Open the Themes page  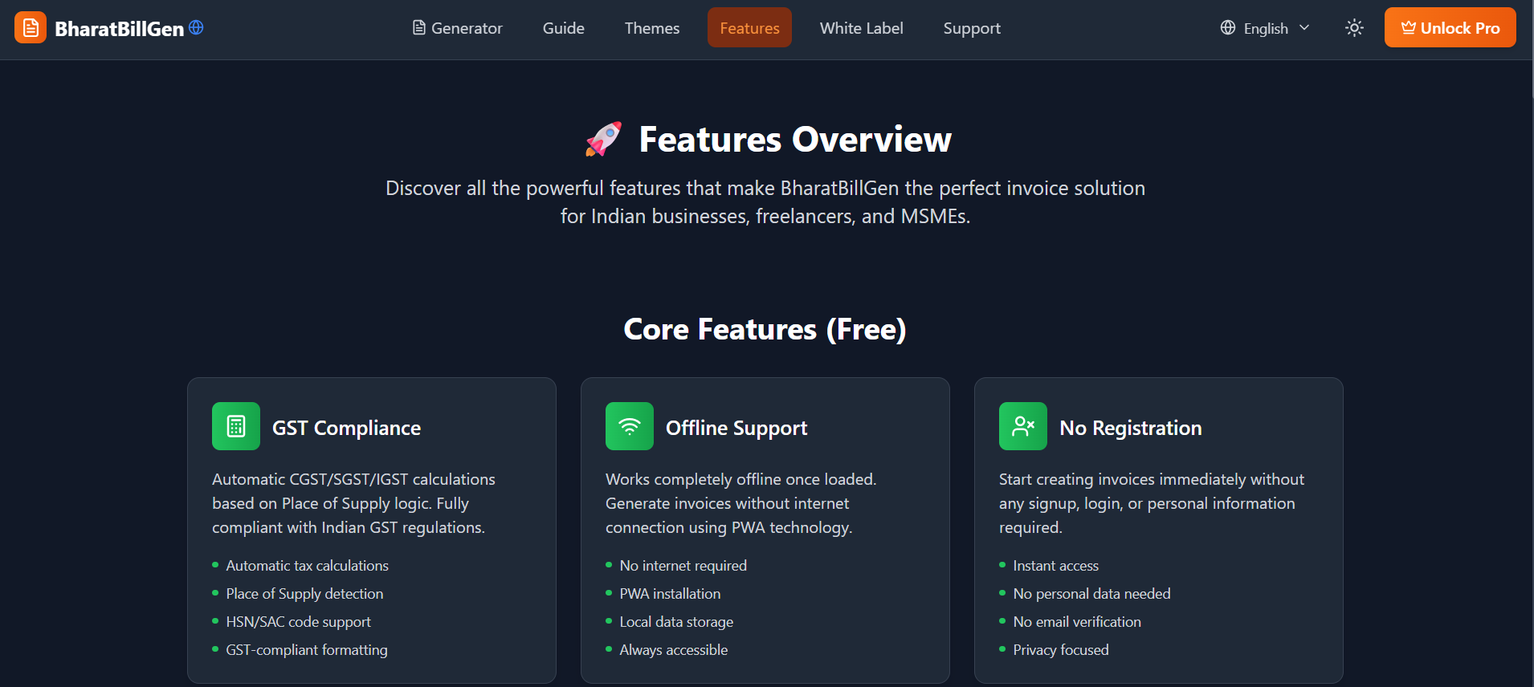pyautogui.click(x=652, y=28)
